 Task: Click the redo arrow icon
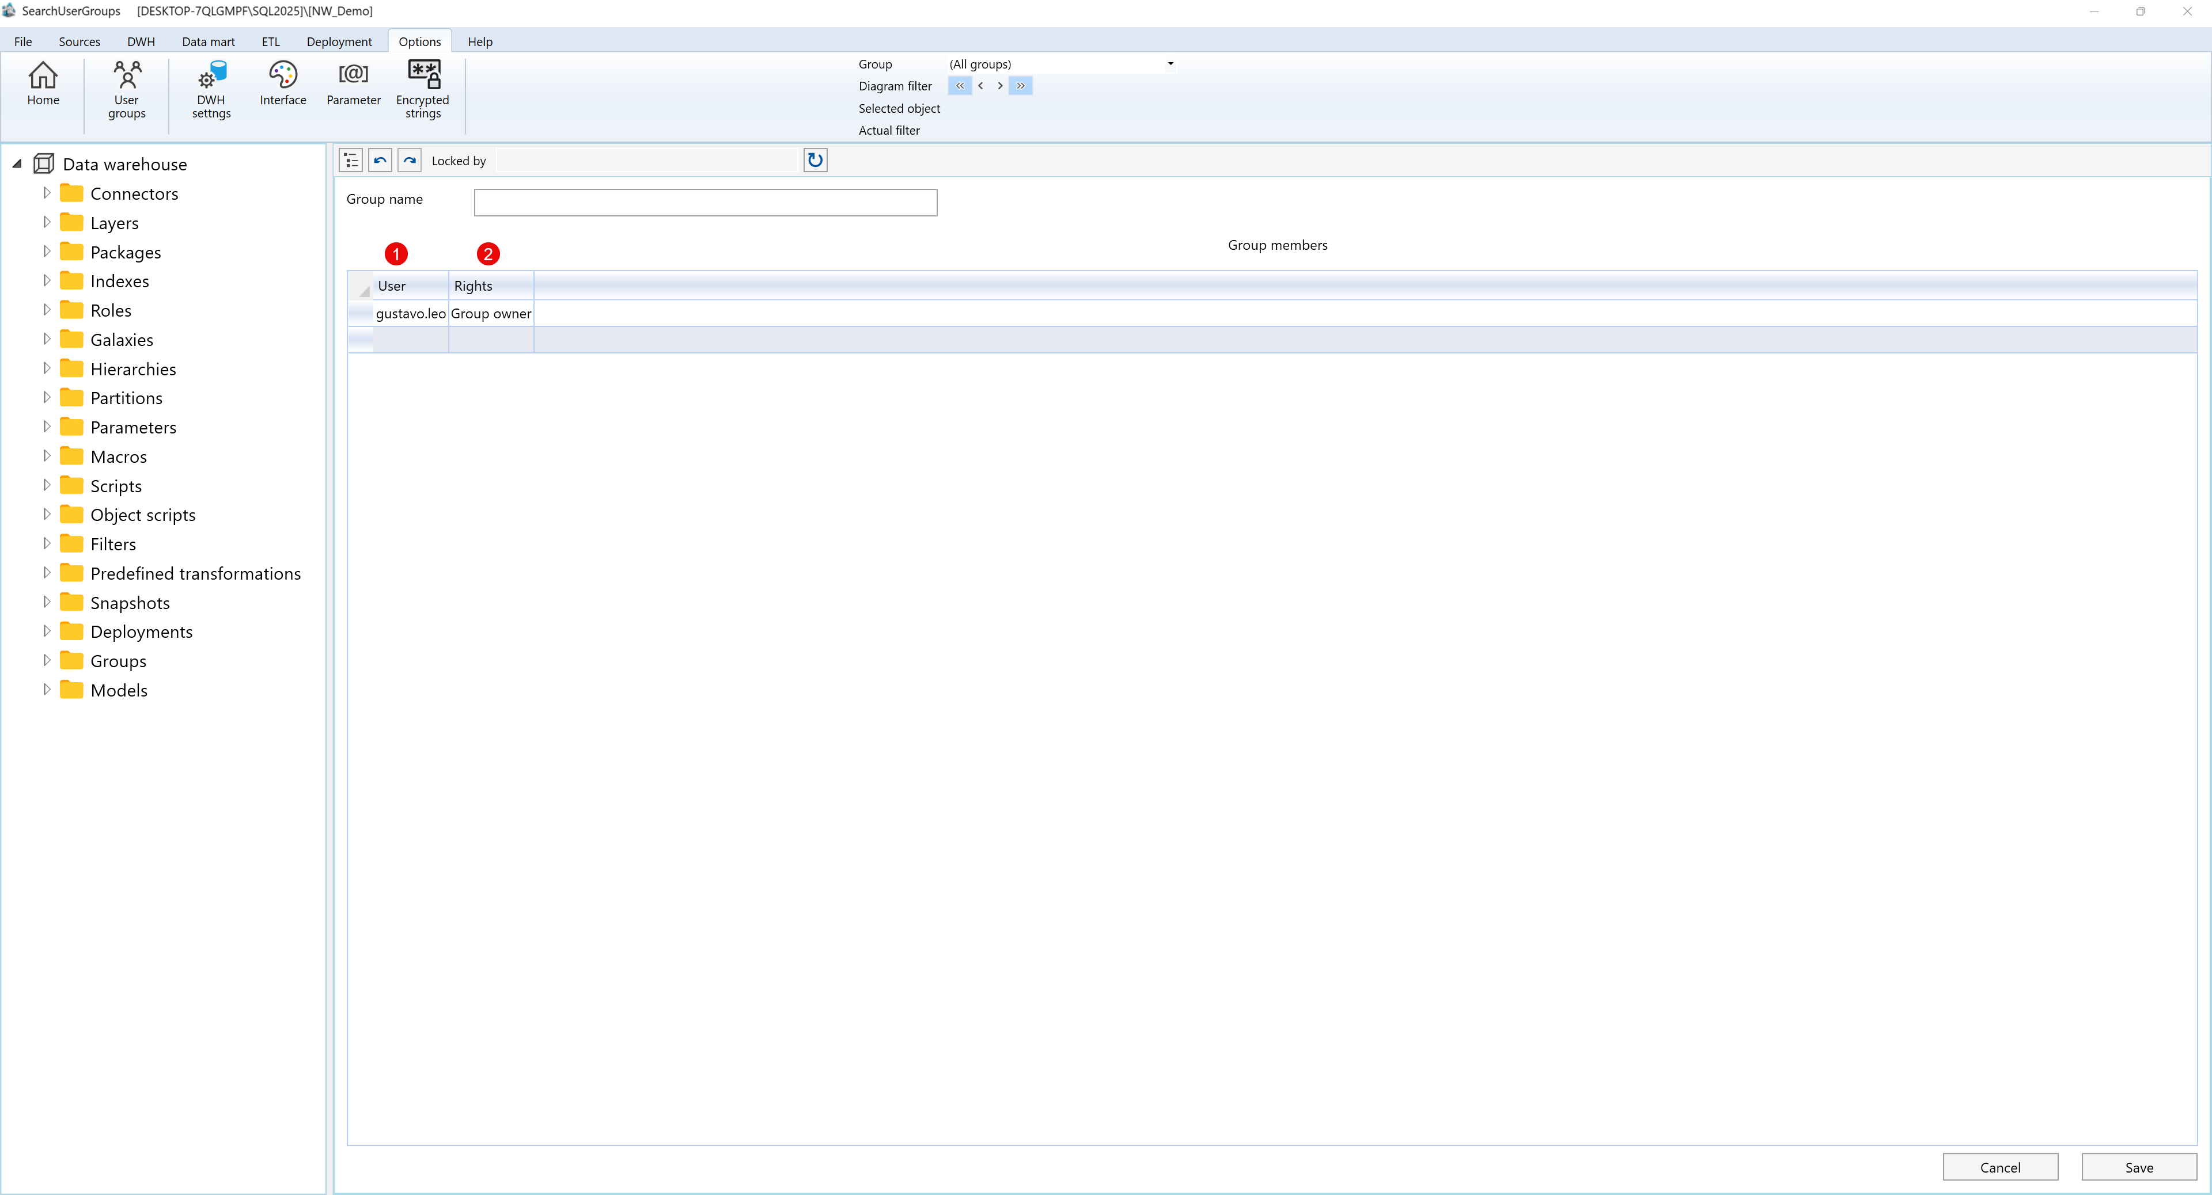click(x=410, y=159)
